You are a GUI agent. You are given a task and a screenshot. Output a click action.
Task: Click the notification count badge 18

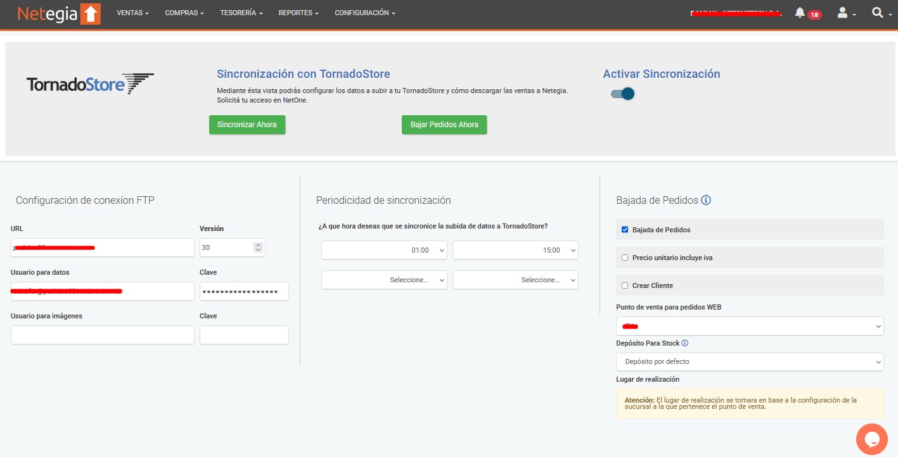tap(814, 15)
